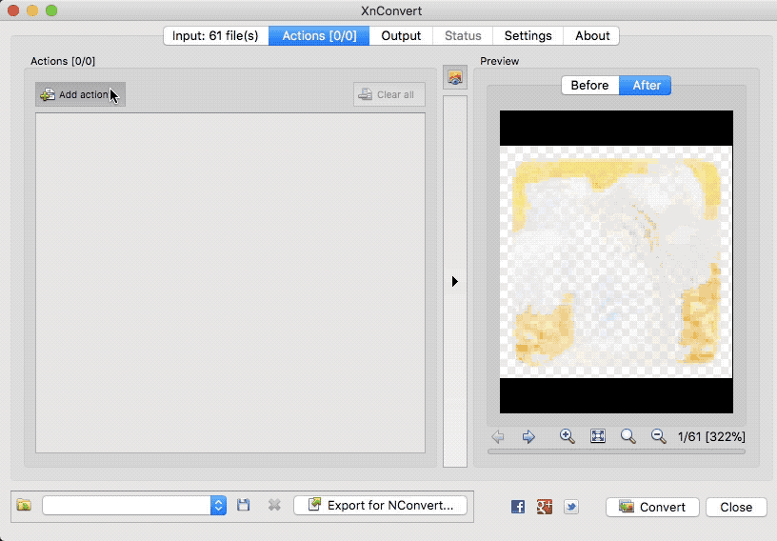Minimize window with the yellow button

coord(32,10)
